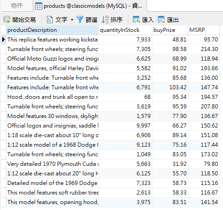Click buyPrice cell 31.92
The height and width of the screenshot is (210, 223).
pos(170,164)
